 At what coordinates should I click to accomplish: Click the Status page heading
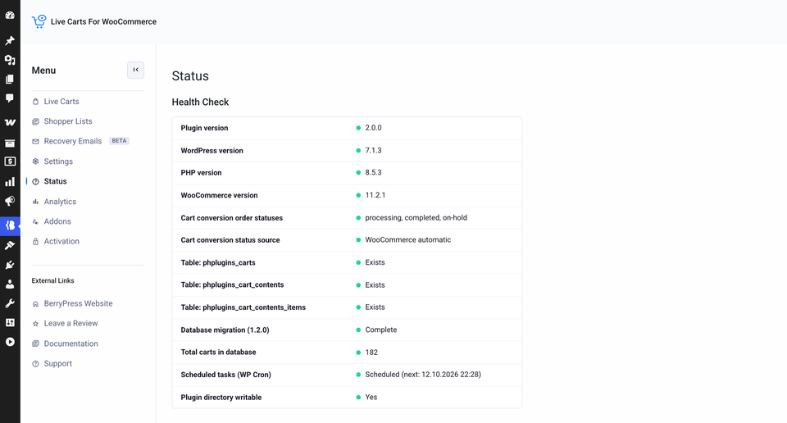(190, 75)
